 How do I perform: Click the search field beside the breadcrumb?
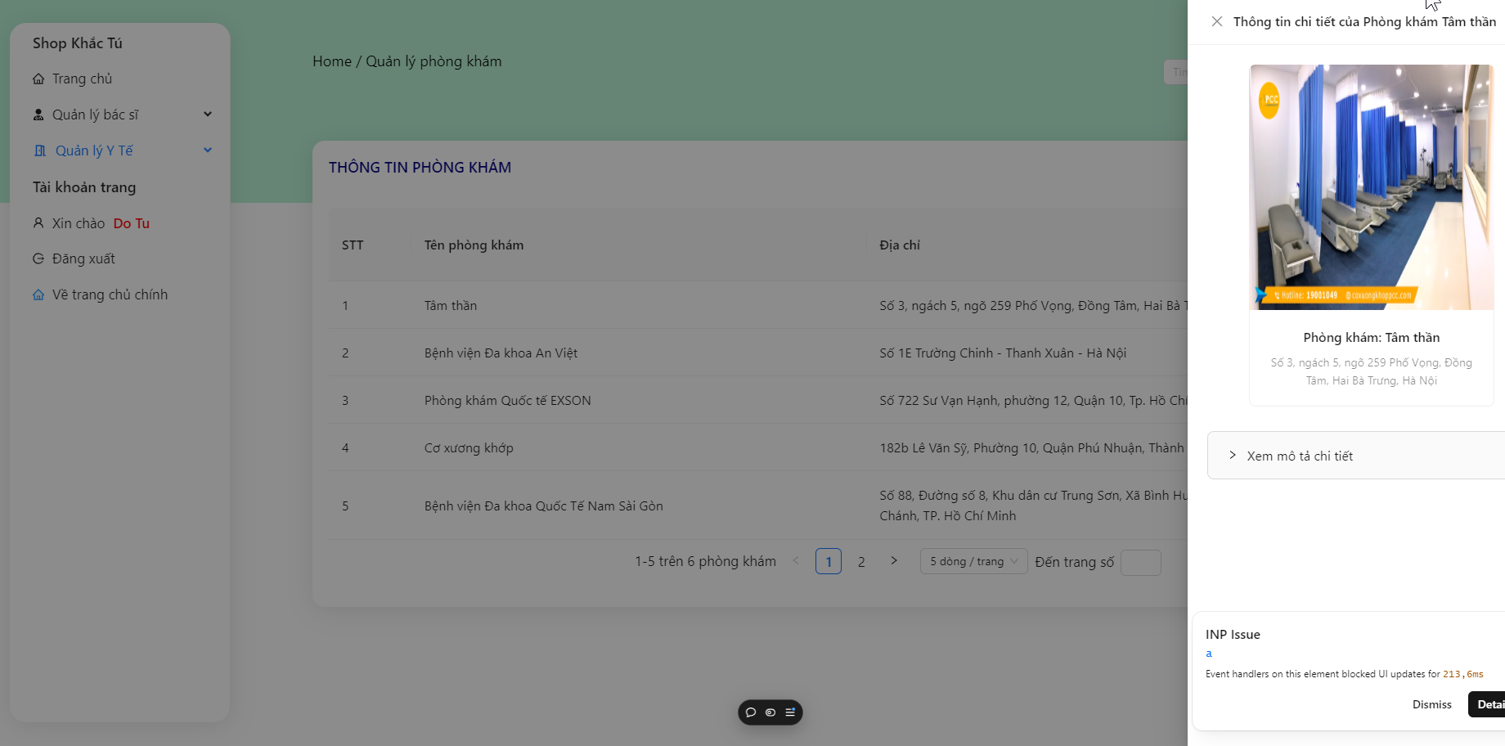point(1175,72)
